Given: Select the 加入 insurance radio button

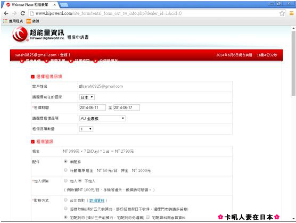Looking at the screenshot, I should point(65,181).
